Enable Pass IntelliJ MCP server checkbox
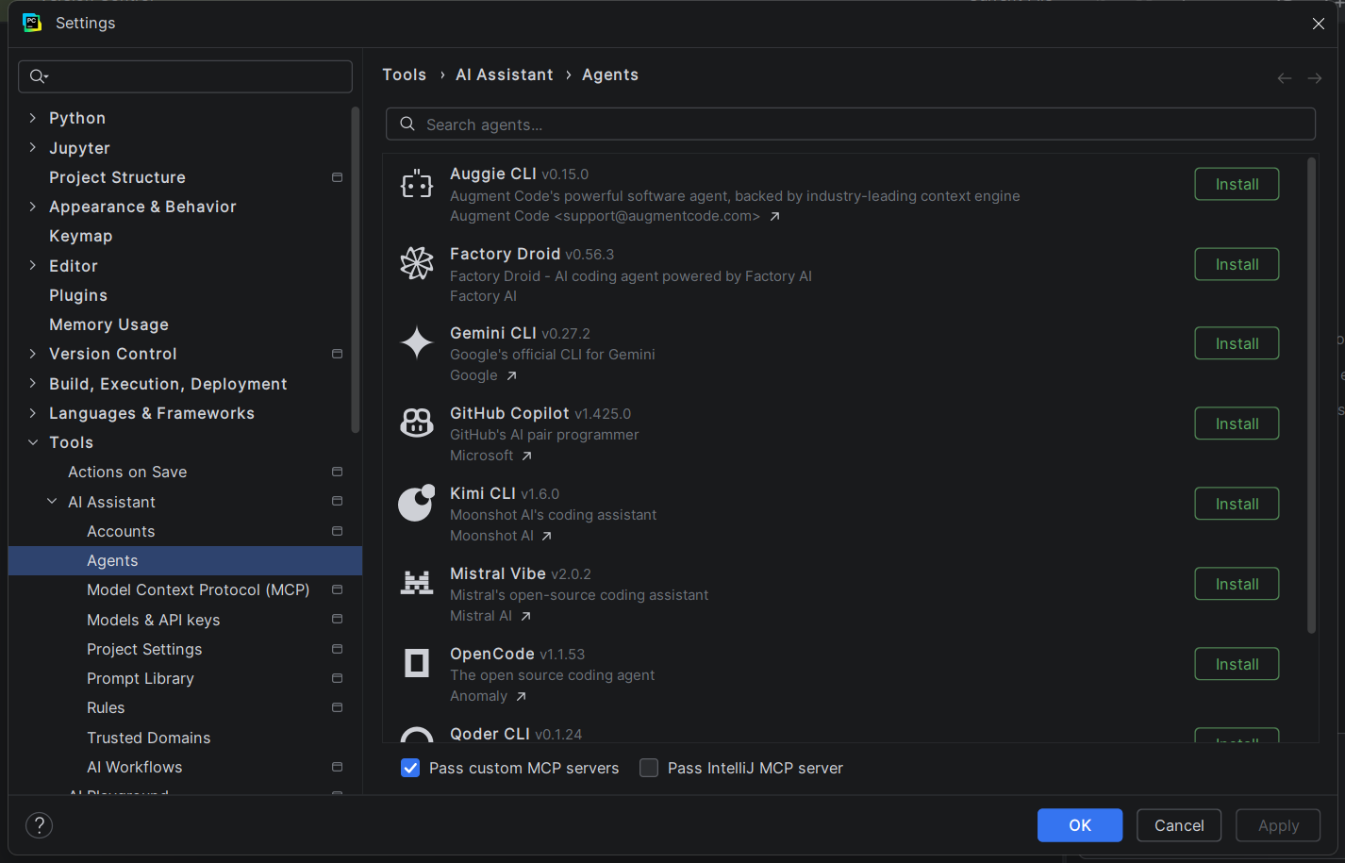The image size is (1345, 863). click(x=649, y=768)
